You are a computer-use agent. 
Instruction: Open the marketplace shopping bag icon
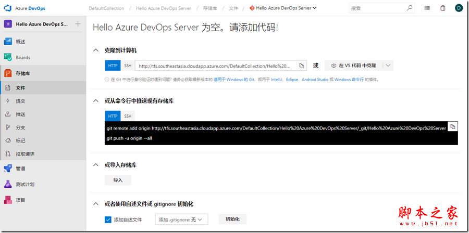pos(443,8)
